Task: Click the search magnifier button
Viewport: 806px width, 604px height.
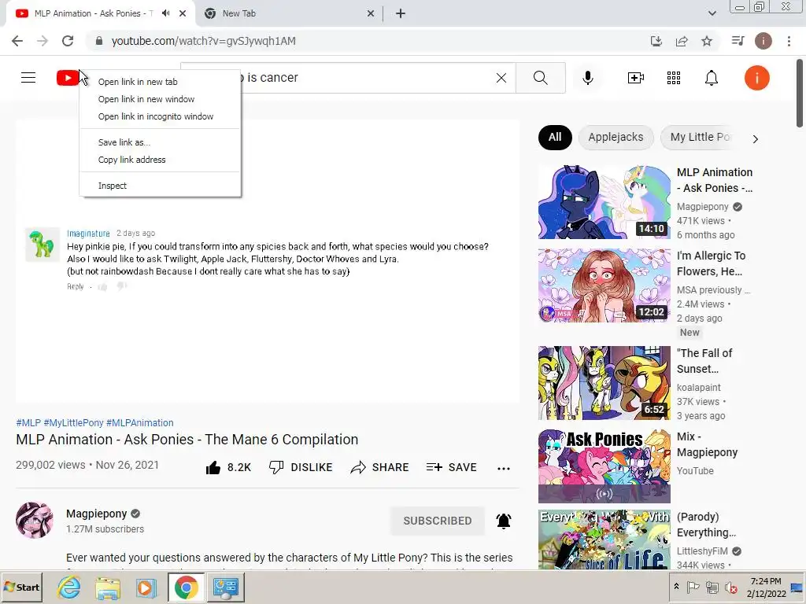Action: click(540, 78)
